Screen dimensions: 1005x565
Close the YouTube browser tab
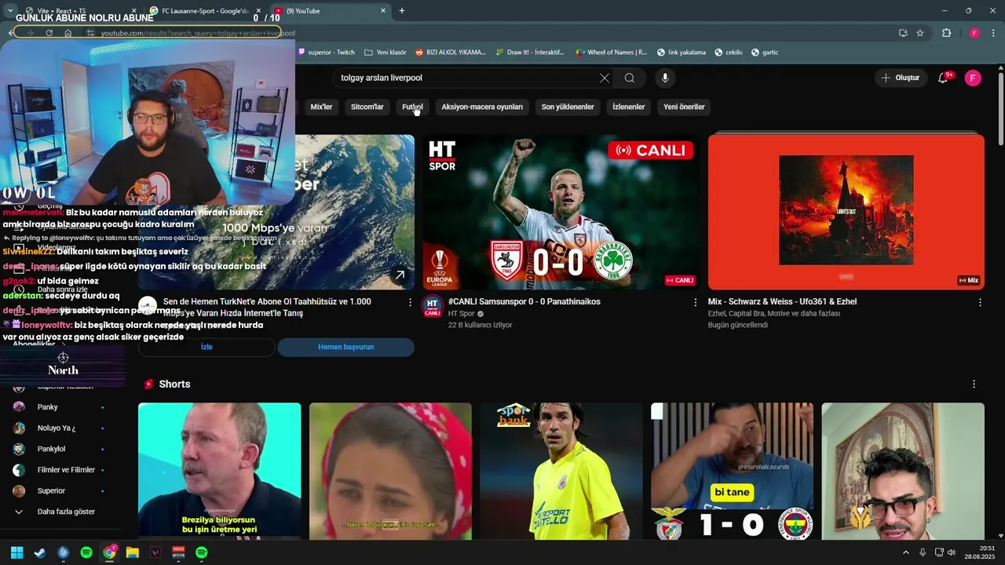tap(383, 11)
